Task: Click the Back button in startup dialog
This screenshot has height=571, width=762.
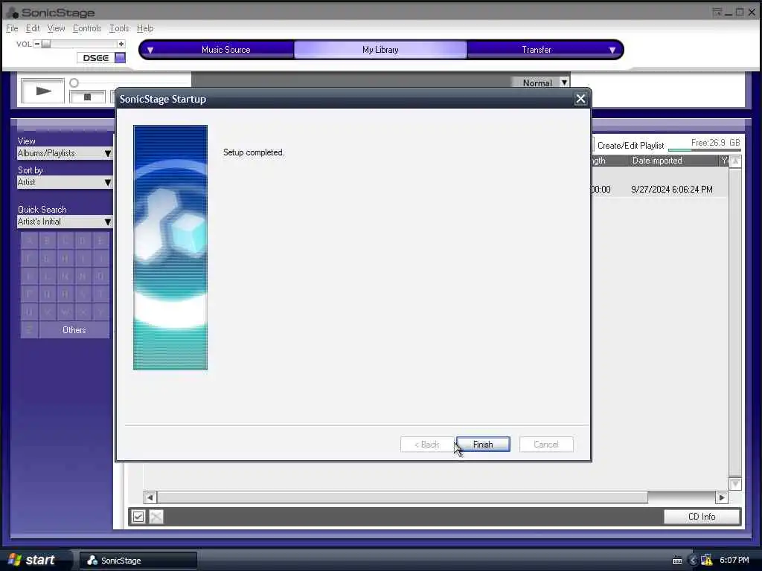Action: (427, 445)
